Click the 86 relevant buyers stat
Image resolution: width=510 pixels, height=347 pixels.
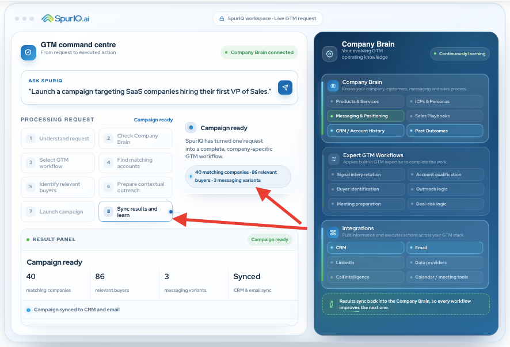point(124,283)
